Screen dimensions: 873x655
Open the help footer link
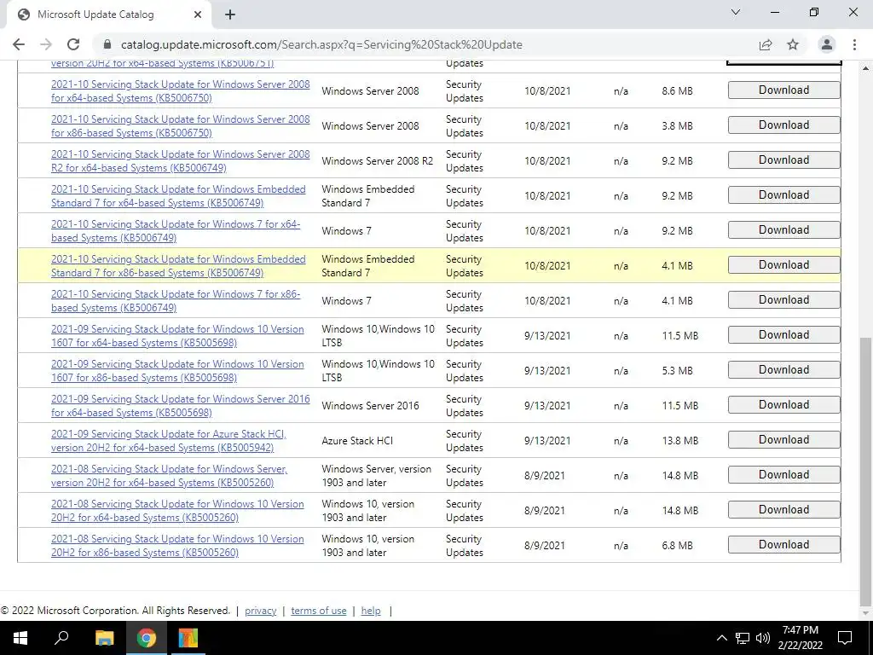click(x=371, y=611)
